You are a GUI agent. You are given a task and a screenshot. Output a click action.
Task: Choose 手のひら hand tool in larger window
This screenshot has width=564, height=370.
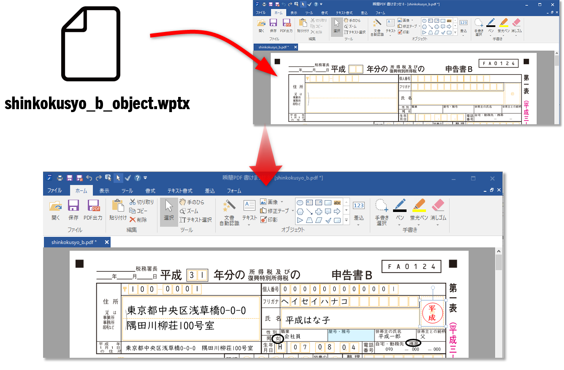point(192,202)
